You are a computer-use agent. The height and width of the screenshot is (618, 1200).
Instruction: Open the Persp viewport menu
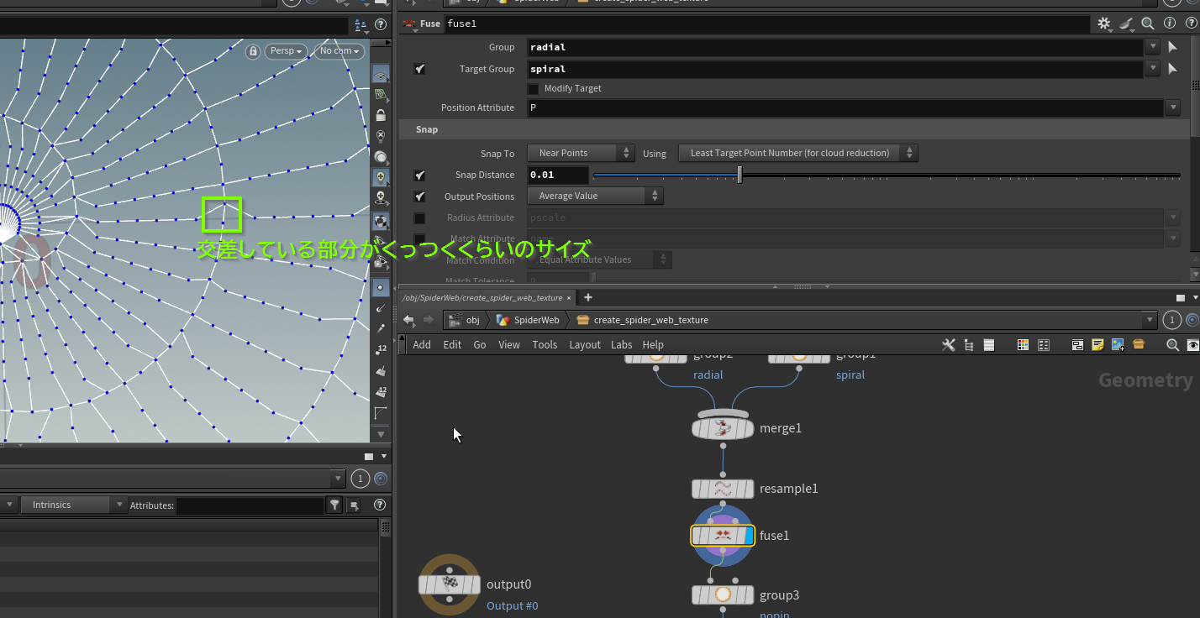coord(287,51)
